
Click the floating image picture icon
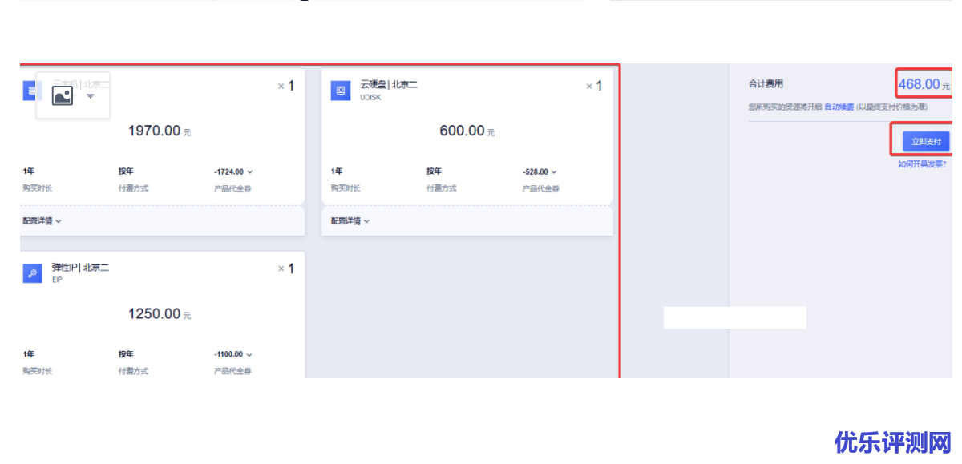(63, 95)
